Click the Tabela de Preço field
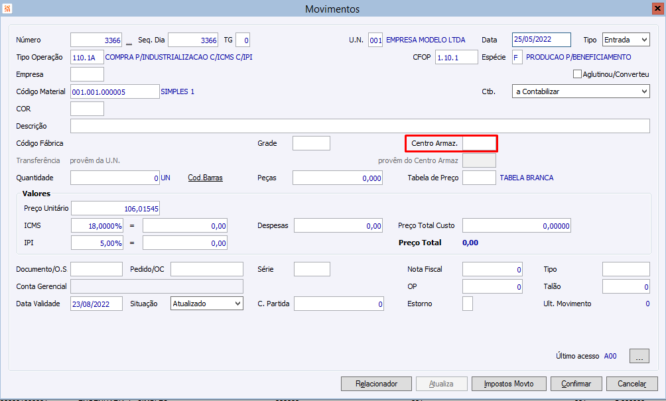 tap(479, 178)
